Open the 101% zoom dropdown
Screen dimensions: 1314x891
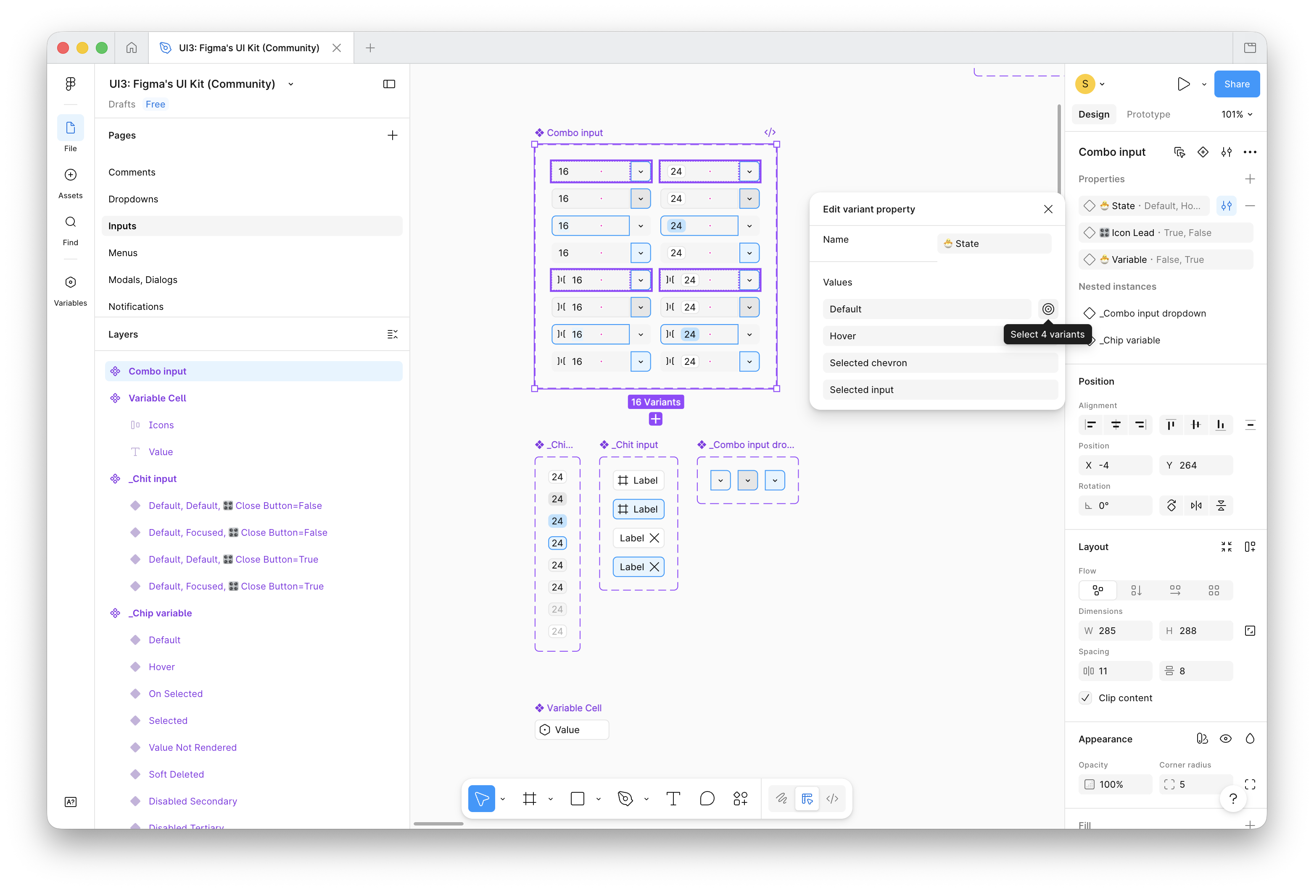[1237, 114]
